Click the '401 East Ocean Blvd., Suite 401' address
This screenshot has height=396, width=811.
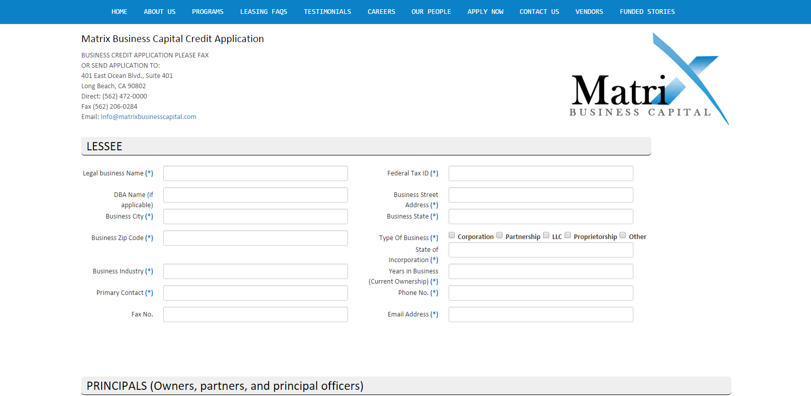coord(127,76)
